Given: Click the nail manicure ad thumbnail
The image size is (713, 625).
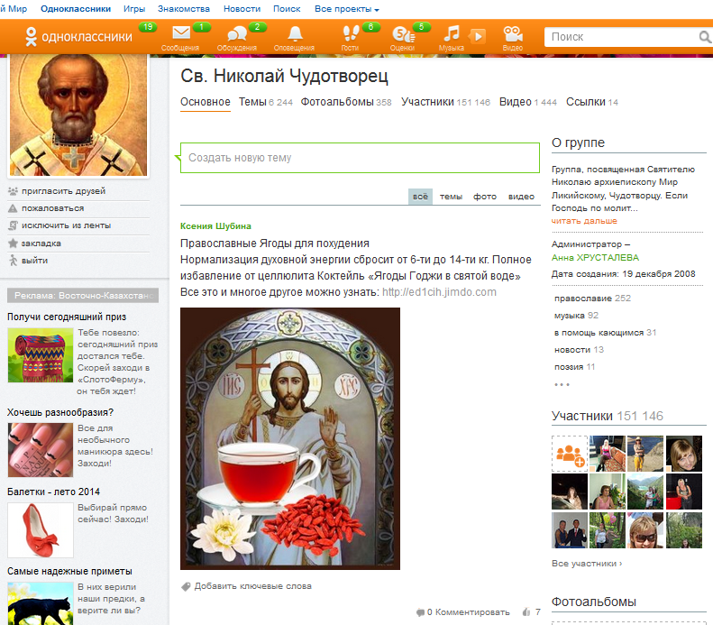Looking at the screenshot, I should point(41,450).
